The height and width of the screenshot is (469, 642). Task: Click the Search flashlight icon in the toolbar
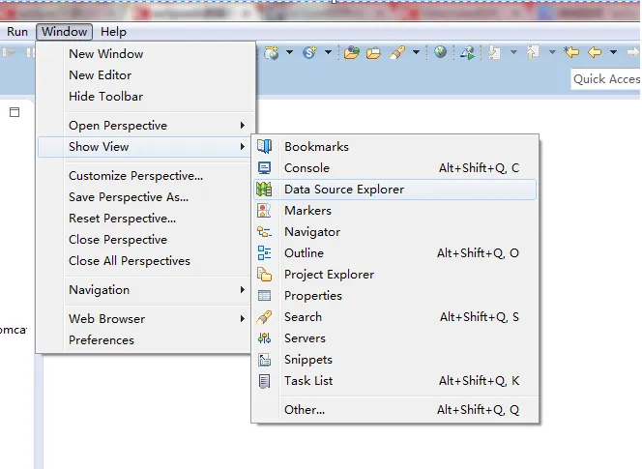397,52
